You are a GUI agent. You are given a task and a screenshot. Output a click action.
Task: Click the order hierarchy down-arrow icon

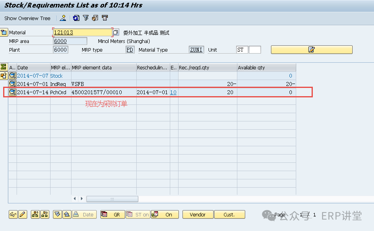pos(45,214)
